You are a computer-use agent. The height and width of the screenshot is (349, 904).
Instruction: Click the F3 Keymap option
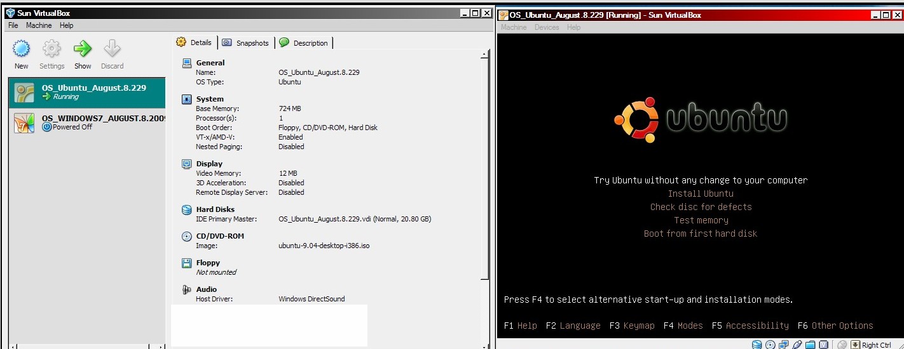pyautogui.click(x=632, y=326)
